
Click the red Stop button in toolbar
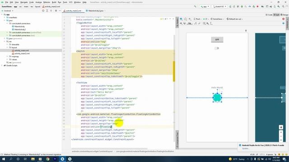click(257, 6)
